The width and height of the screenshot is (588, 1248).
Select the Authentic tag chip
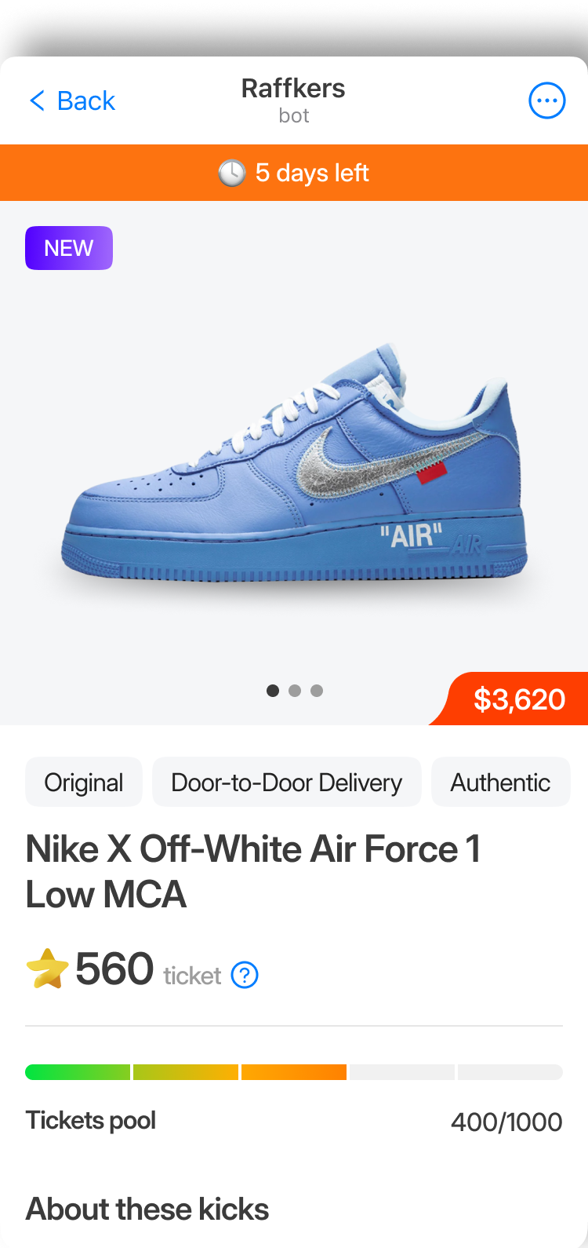tap(501, 782)
